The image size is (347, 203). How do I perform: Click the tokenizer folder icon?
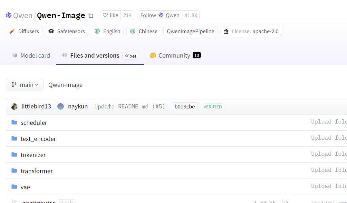coord(14,155)
